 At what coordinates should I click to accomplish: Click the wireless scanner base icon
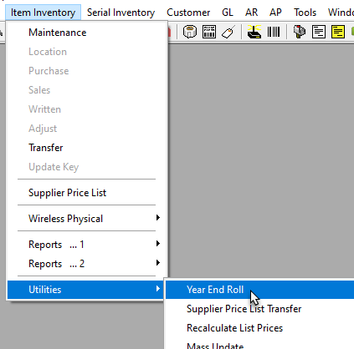tap(254, 32)
